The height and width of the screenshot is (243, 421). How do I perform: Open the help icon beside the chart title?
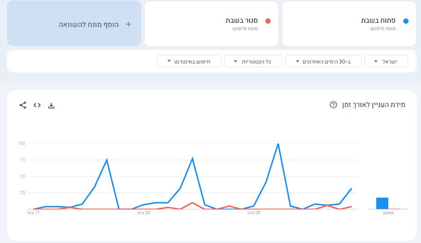click(333, 105)
